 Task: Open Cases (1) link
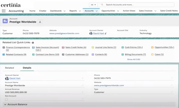159,54
